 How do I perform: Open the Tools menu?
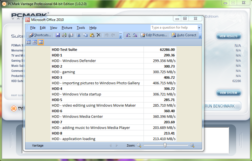pos(81,28)
